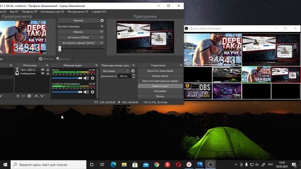Pop out the Переходы между сценами dock
The width and height of the screenshot is (301, 169).
134,65
